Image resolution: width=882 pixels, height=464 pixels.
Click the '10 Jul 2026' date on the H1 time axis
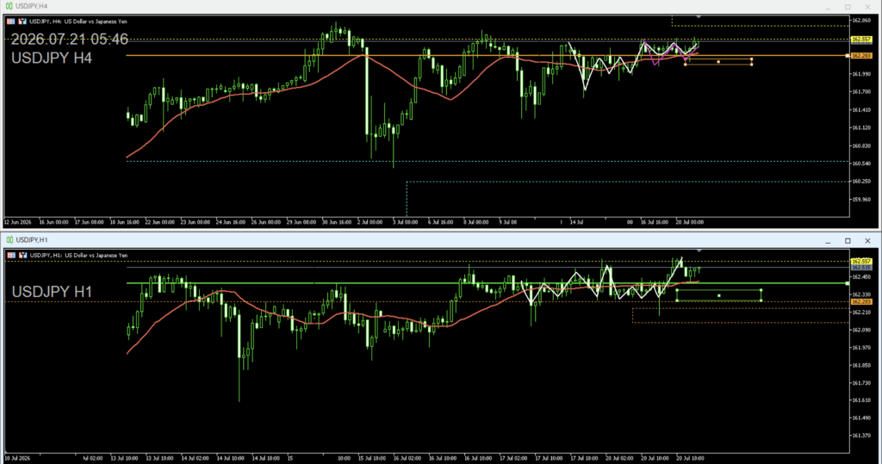[x=17, y=458]
